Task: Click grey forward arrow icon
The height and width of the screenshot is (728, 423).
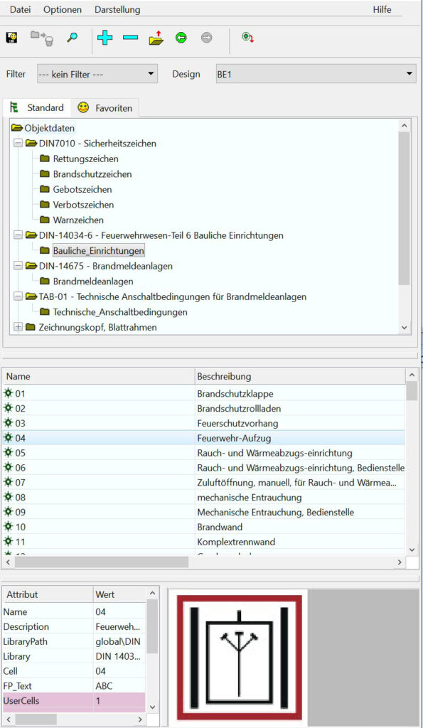Action: [x=207, y=38]
